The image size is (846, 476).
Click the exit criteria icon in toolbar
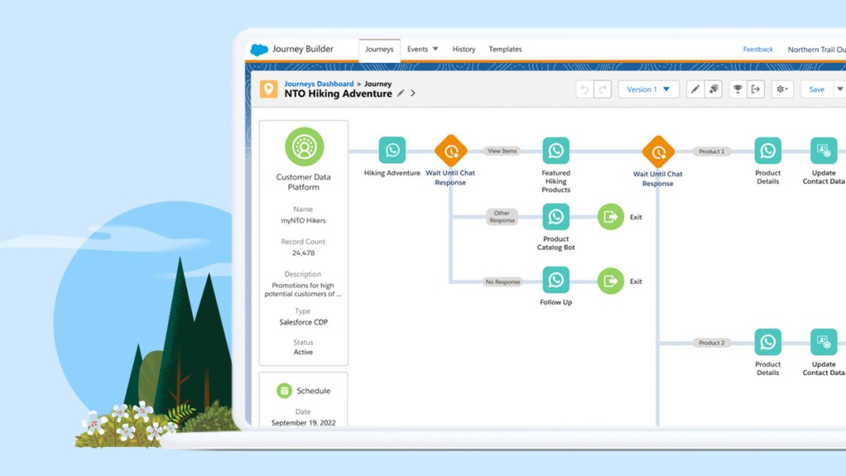click(755, 89)
